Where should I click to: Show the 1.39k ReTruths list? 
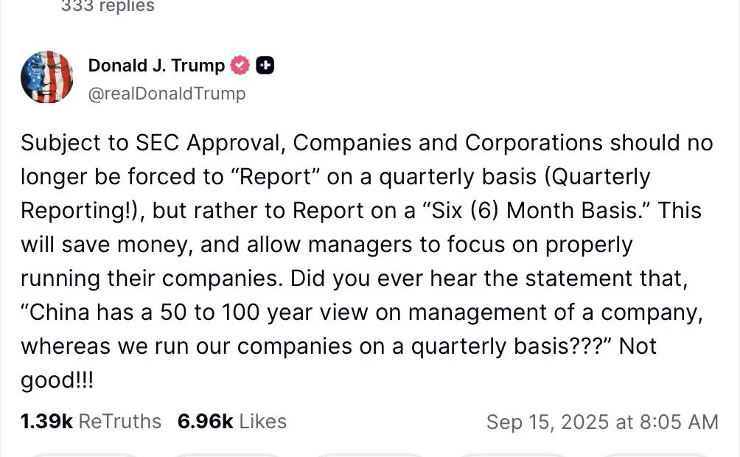coord(91,421)
